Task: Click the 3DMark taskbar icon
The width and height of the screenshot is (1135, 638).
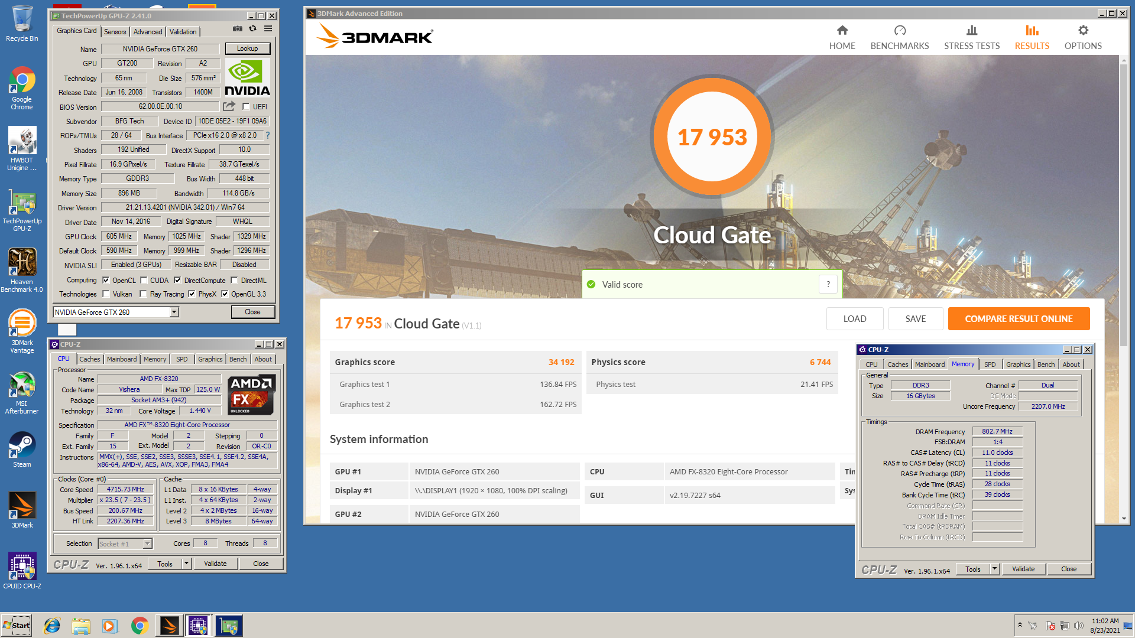Action: tap(168, 626)
